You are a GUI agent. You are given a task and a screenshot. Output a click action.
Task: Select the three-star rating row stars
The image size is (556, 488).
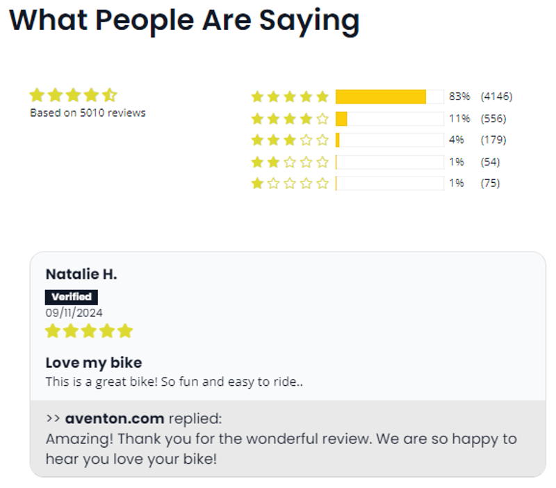tap(290, 140)
